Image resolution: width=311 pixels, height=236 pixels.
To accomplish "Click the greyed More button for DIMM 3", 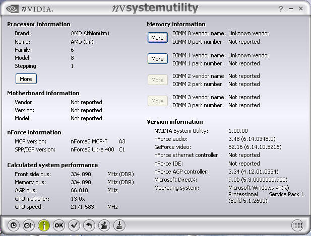I will [x=157, y=101].
